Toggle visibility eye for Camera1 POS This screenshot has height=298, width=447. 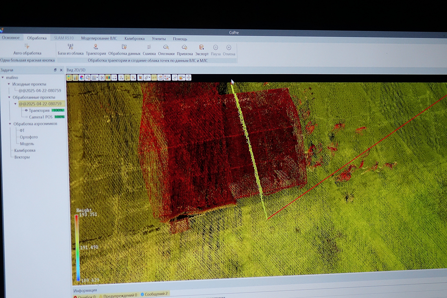(26, 117)
